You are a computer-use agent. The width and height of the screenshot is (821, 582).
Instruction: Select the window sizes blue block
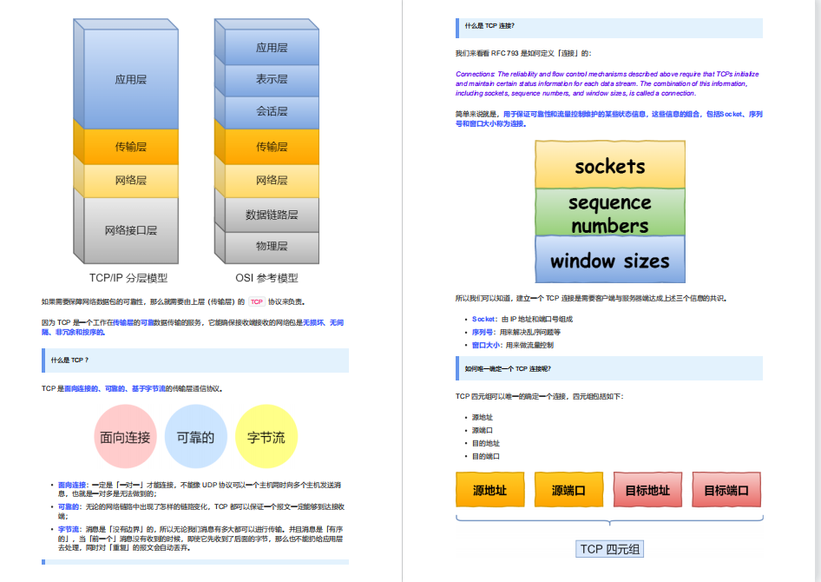tap(610, 260)
